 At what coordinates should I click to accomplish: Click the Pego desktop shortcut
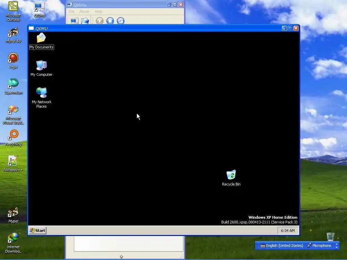pos(13,61)
